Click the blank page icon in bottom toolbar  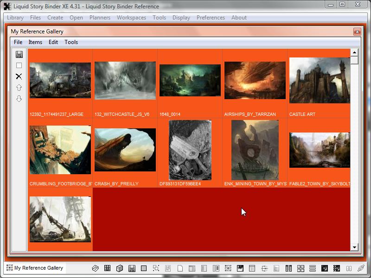coord(180,268)
